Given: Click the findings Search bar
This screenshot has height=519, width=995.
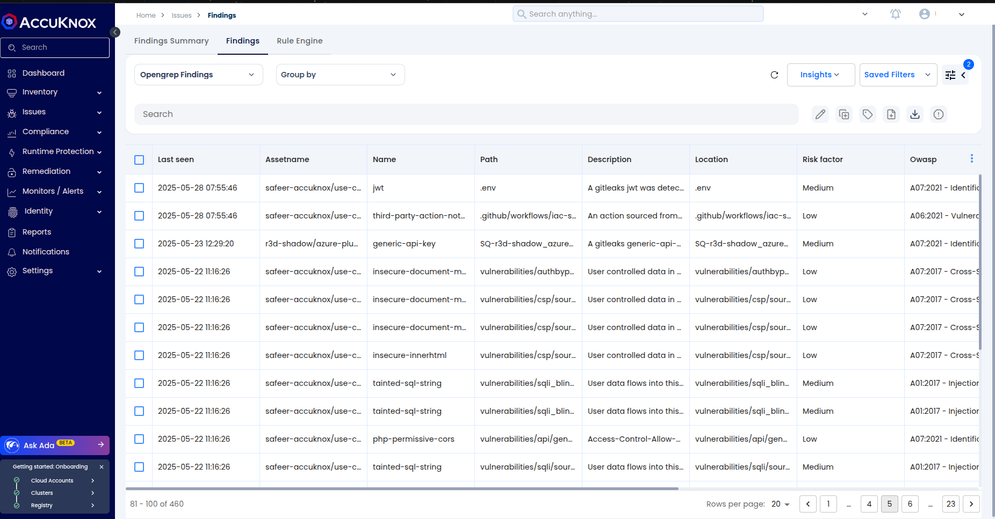Looking at the screenshot, I should [x=466, y=114].
